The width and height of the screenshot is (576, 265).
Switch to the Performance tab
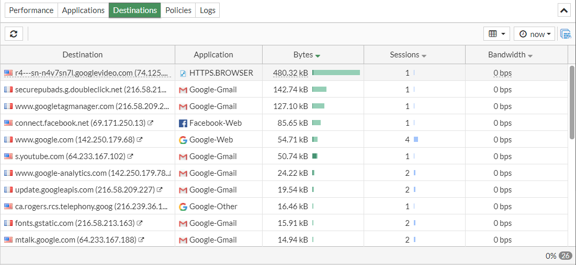[31, 10]
